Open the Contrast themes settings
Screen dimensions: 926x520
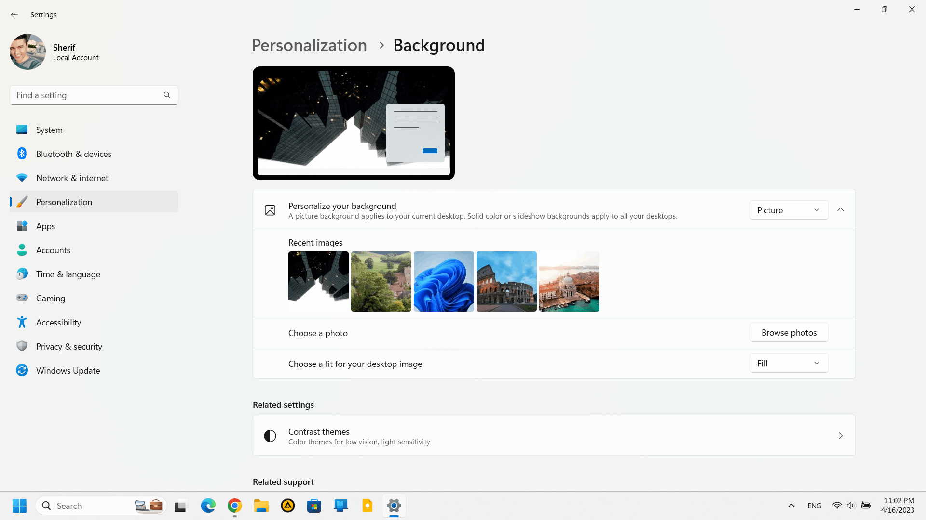(554, 436)
